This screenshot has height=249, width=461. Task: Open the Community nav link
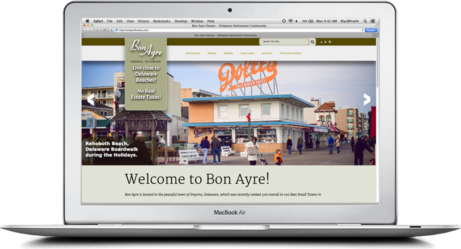192,53
